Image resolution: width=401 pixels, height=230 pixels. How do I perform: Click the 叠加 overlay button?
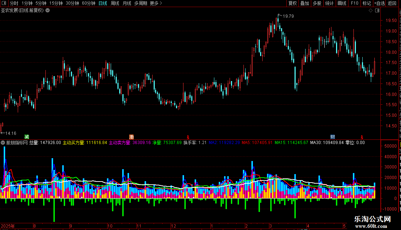point(304,3)
